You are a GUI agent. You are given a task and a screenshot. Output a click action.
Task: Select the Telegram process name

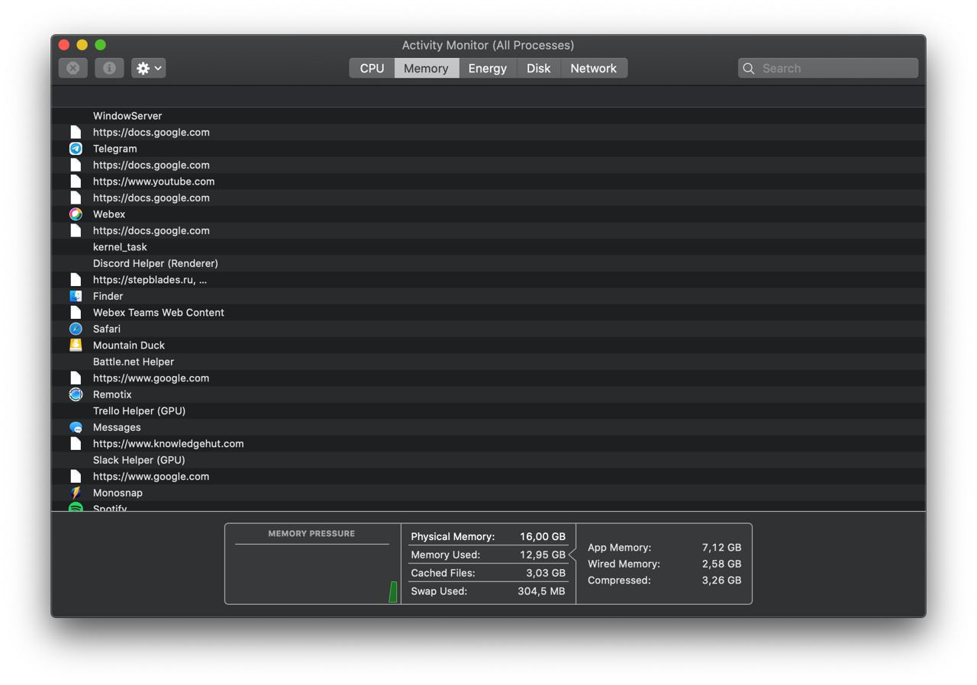coord(115,149)
